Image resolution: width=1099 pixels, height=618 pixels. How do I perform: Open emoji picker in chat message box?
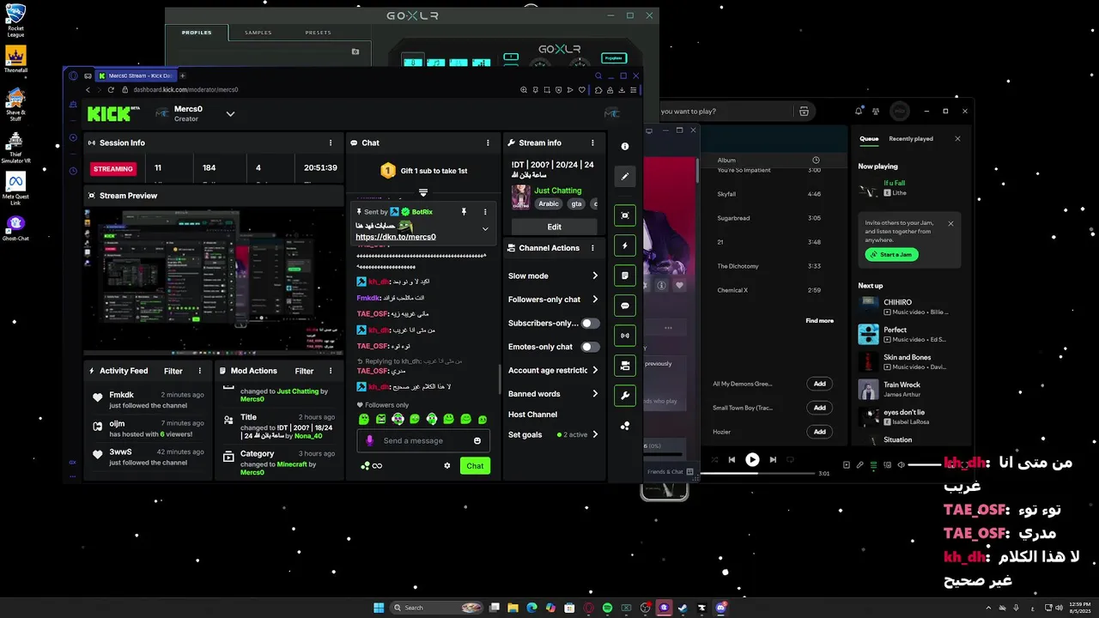point(477,440)
